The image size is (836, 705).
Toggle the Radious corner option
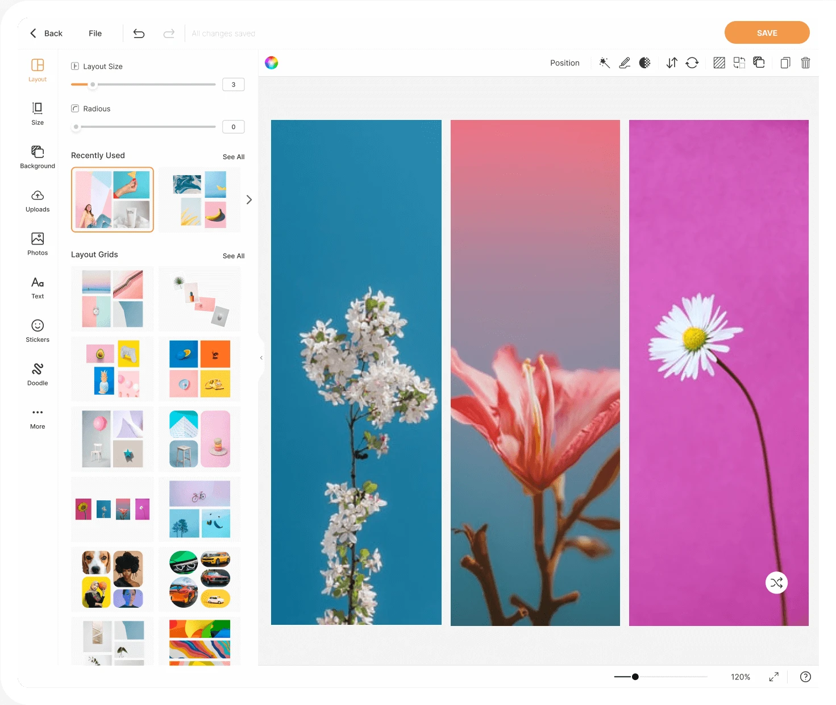click(x=75, y=108)
